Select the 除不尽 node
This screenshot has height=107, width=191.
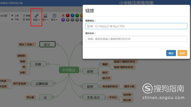[x=107, y=78]
